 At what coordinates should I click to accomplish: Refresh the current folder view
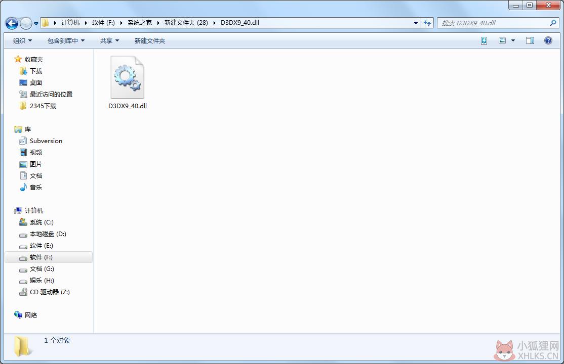click(x=427, y=23)
